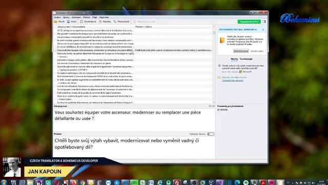Apply the Microsoft suggestion Chcete vybavit svůj výtah
328x185 pixels.
(x=242, y=67)
